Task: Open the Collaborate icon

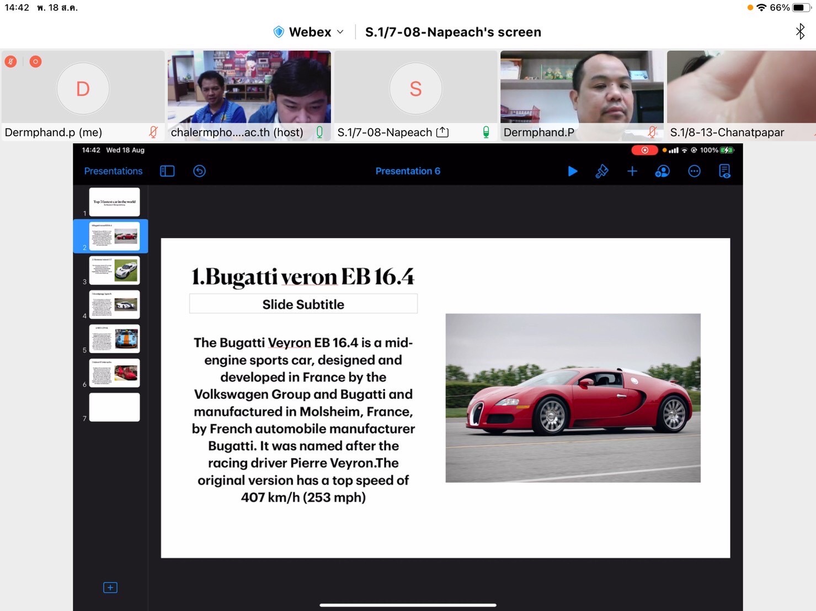Action: tap(662, 171)
